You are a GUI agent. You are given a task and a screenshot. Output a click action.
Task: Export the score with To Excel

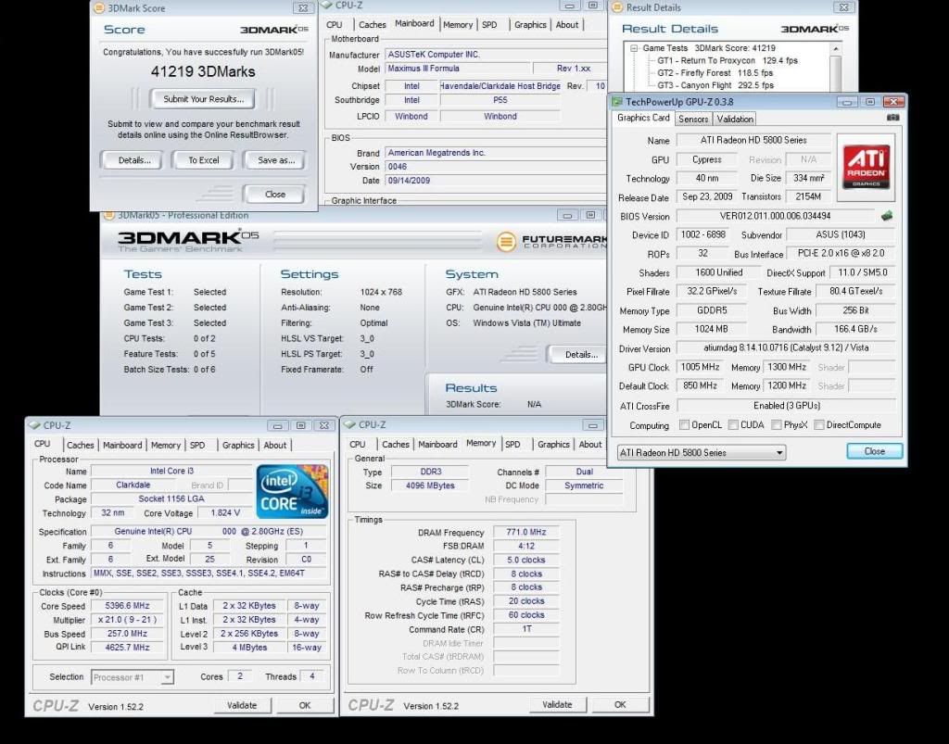(x=203, y=160)
